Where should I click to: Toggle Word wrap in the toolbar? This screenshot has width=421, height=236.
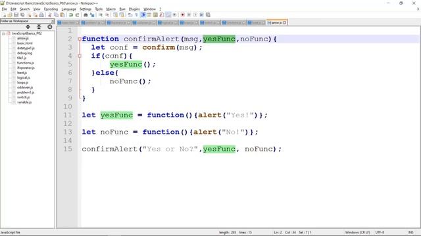pyautogui.click(x=130, y=15)
